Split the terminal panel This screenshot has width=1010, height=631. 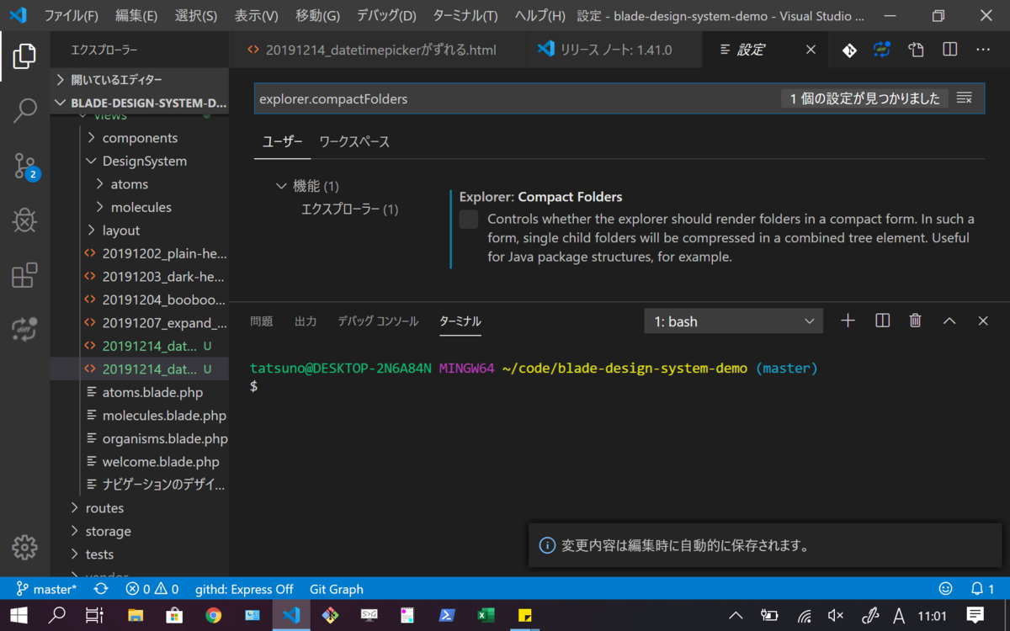coord(882,321)
